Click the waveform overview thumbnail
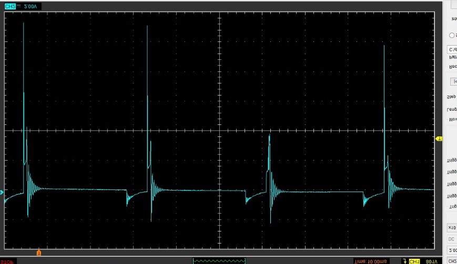The width and height of the screenshot is (457, 264). (x=219, y=260)
